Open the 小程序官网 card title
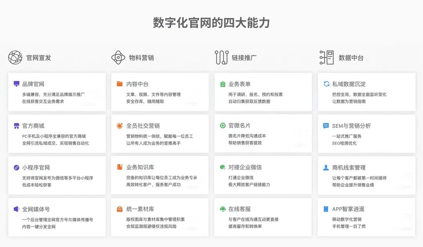The width and height of the screenshot is (423, 247). click(x=36, y=167)
